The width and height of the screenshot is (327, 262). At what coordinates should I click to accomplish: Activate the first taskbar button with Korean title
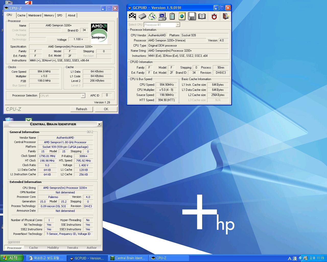tap(46, 258)
